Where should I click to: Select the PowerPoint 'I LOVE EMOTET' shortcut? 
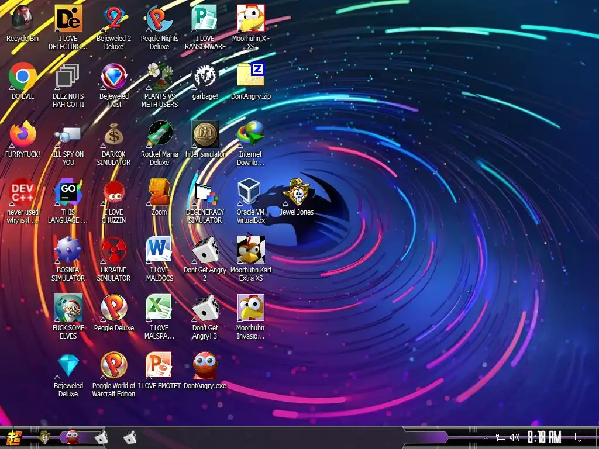(x=159, y=370)
